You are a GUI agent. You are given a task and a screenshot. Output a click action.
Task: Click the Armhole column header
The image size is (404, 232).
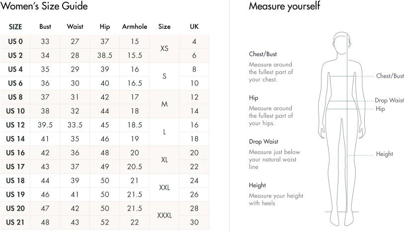click(x=135, y=27)
